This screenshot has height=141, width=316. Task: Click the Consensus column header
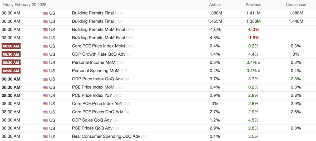[x=296, y=5]
